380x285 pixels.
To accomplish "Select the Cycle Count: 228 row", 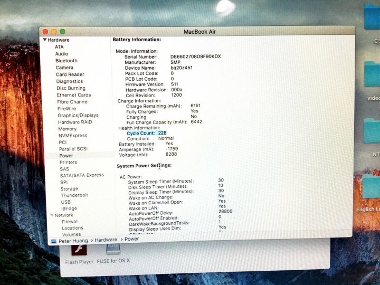I will click(147, 133).
